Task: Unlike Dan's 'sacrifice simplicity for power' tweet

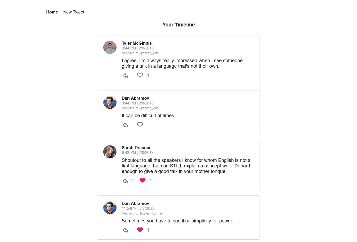Action: click(140, 230)
